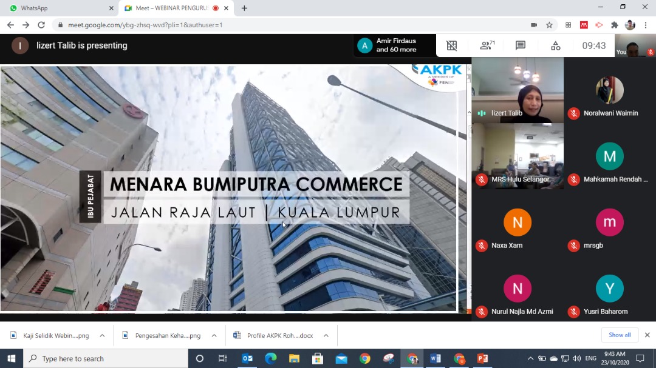Open the taskbar clock showing 23/10/2020

tap(615, 358)
